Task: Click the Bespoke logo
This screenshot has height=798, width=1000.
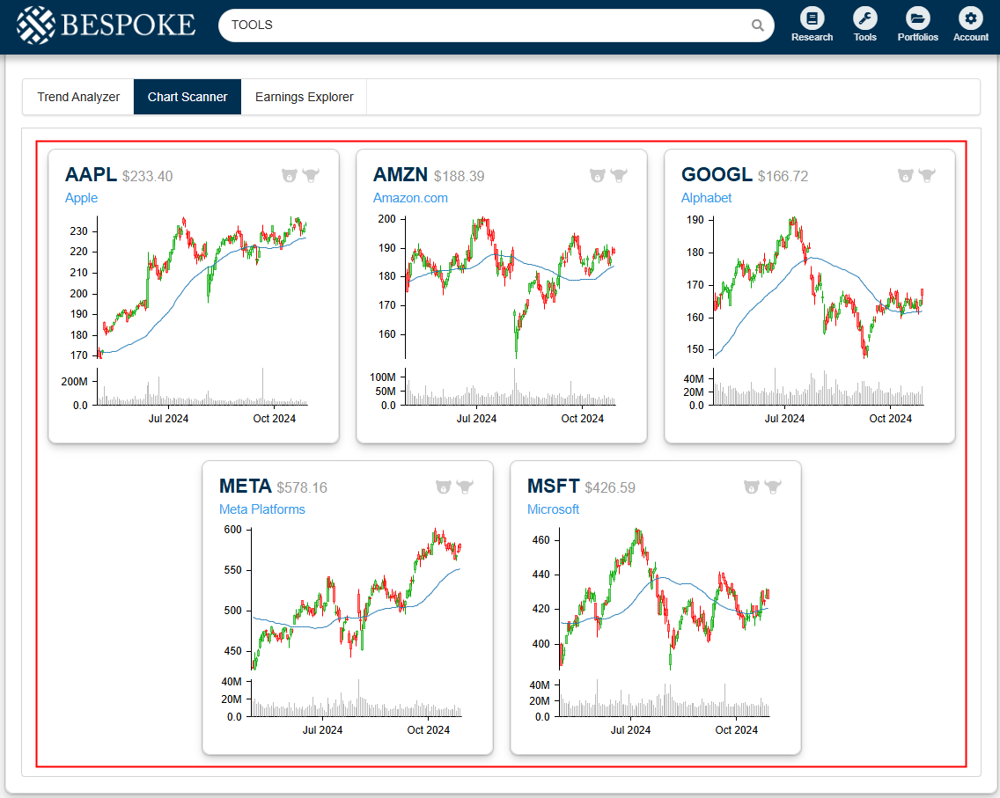Action: point(105,25)
